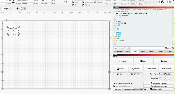This screenshot has width=175, height=94.
Task: Remove page using the minus page icon
Action: pos(25,9)
